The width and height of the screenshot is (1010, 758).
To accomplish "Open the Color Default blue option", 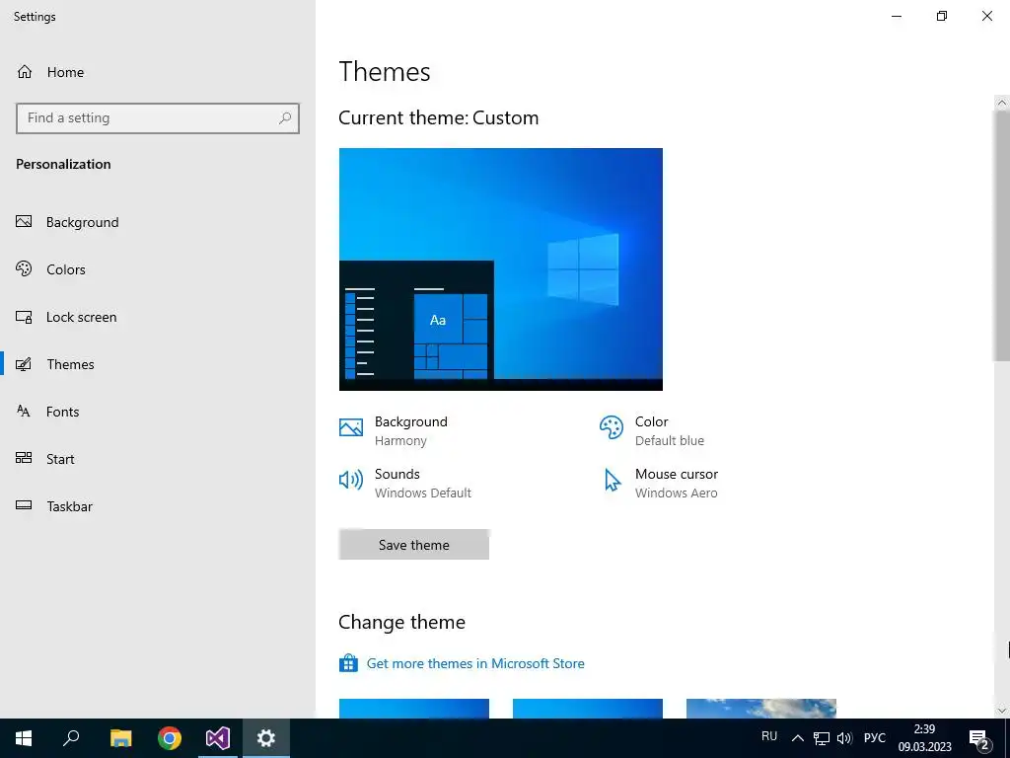I will (x=651, y=430).
